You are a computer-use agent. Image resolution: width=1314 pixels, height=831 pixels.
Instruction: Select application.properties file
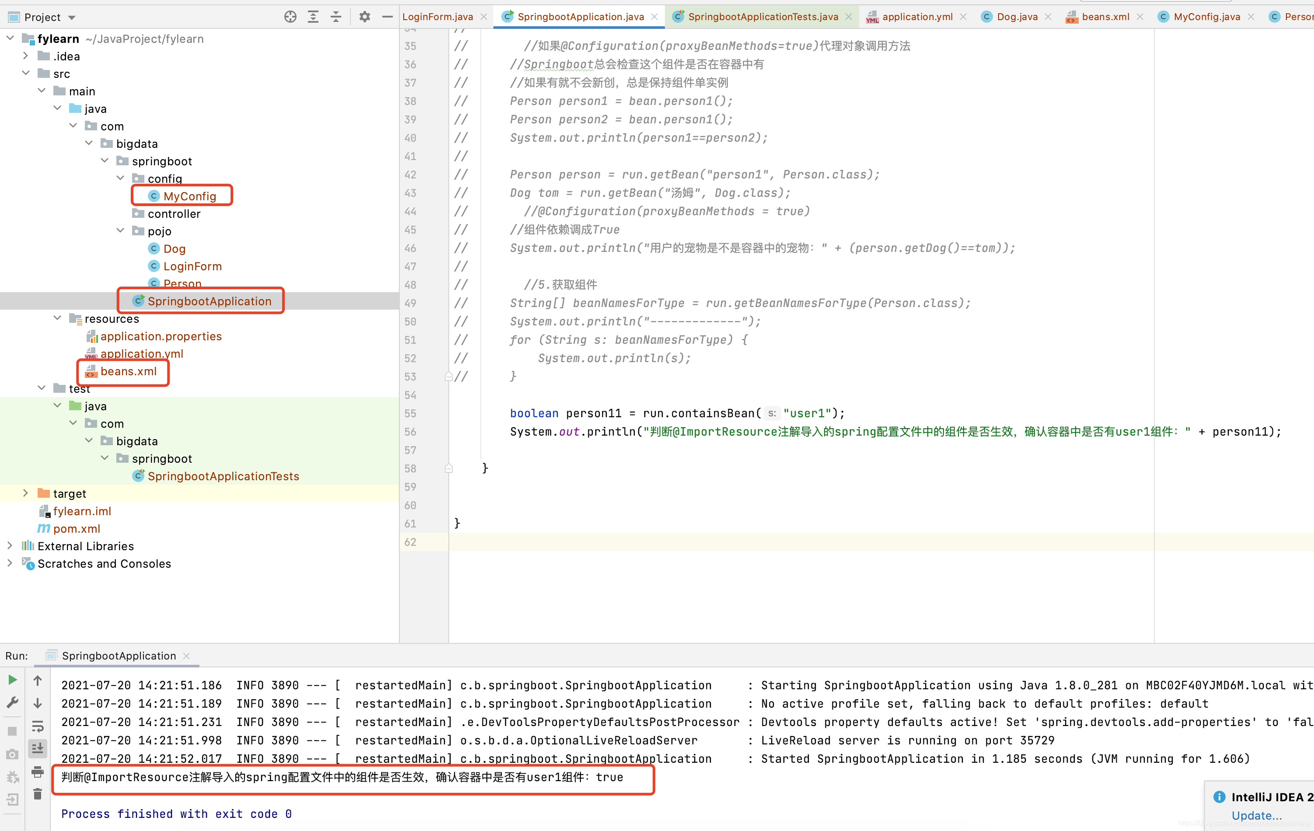[161, 336]
